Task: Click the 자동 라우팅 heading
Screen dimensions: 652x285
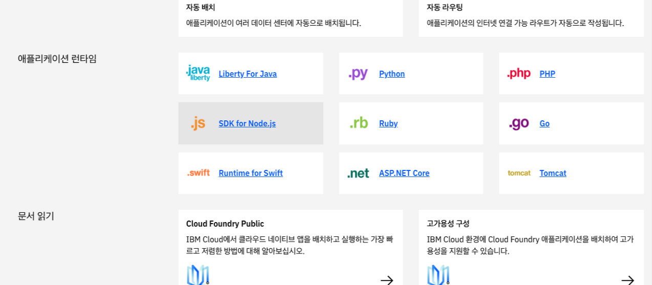Action: (x=445, y=7)
